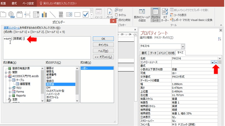Collapse ACCESS入門デモ.accdb tree node
The image size is (225, 126).
[6, 76]
